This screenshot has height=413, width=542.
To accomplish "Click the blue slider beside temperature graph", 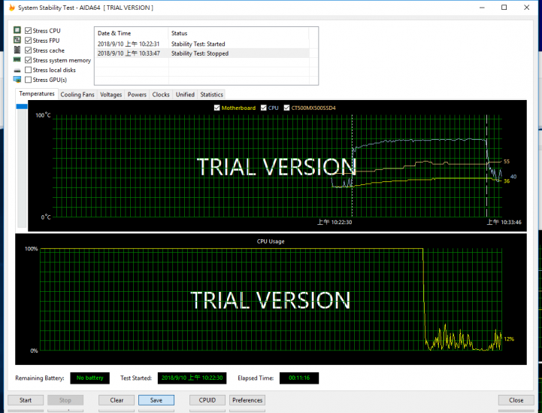I will 22,107.
